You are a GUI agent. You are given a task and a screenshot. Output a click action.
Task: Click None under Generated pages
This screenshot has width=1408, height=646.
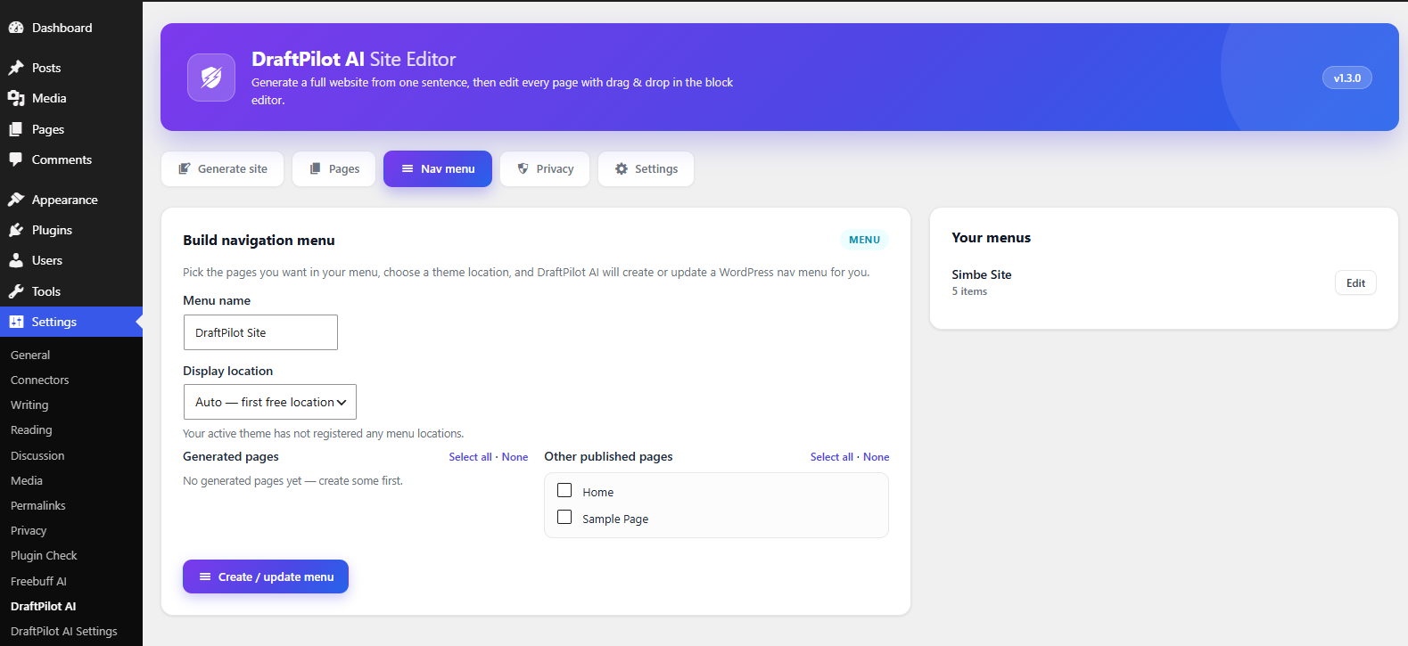point(515,457)
